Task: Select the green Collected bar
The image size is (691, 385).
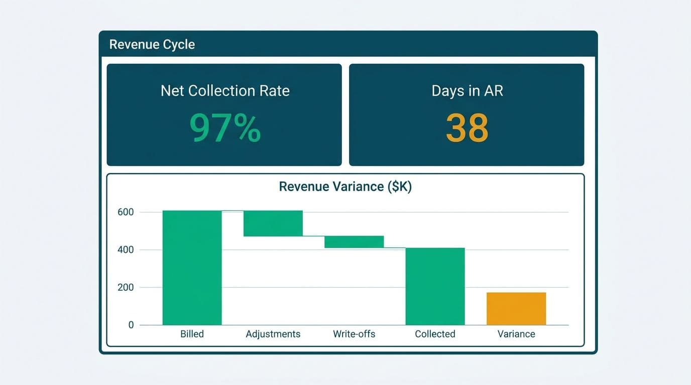Action: pos(435,286)
